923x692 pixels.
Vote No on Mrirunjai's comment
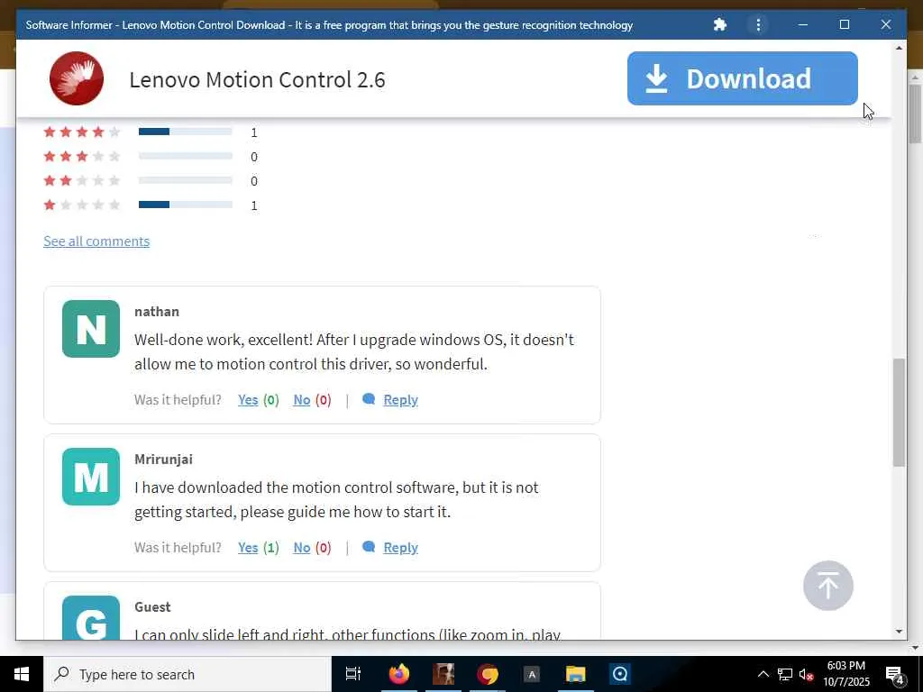coord(301,547)
